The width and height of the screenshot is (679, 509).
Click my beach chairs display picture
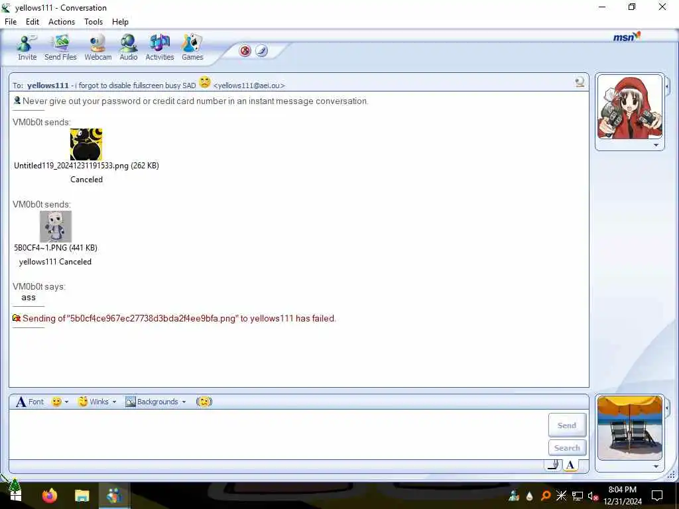[x=630, y=427]
